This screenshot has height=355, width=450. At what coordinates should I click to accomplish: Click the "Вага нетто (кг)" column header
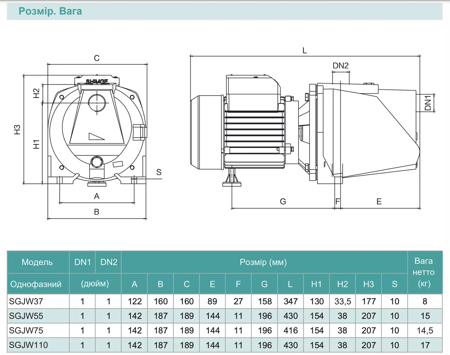pyautogui.click(x=424, y=272)
